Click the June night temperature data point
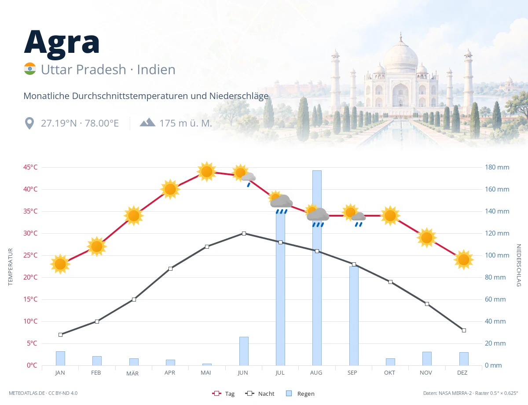The width and height of the screenshot is (528, 405). 244,233
